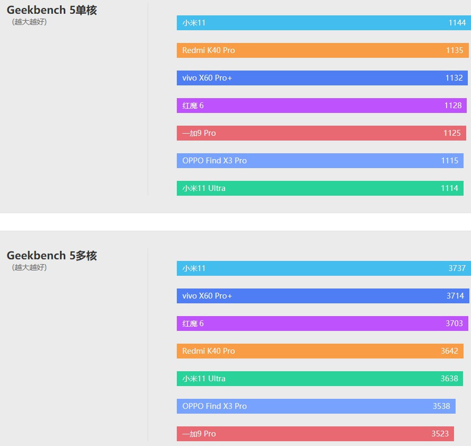Click the 3737 score value
The height and width of the screenshot is (446, 471).
[x=457, y=268]
